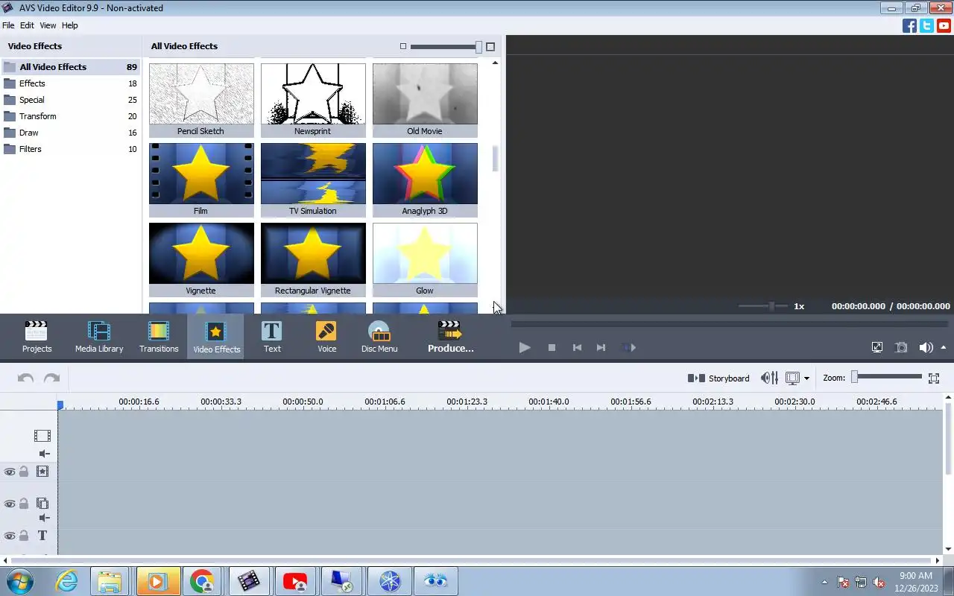The width and height of the screenshot is (954, 596).
Task: Redo the last action
Action: 51,378
